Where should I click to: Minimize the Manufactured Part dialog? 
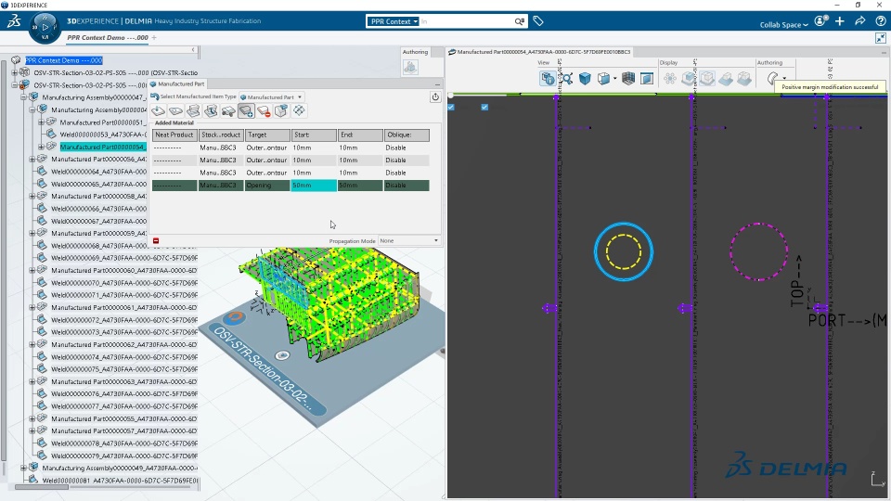437,84
